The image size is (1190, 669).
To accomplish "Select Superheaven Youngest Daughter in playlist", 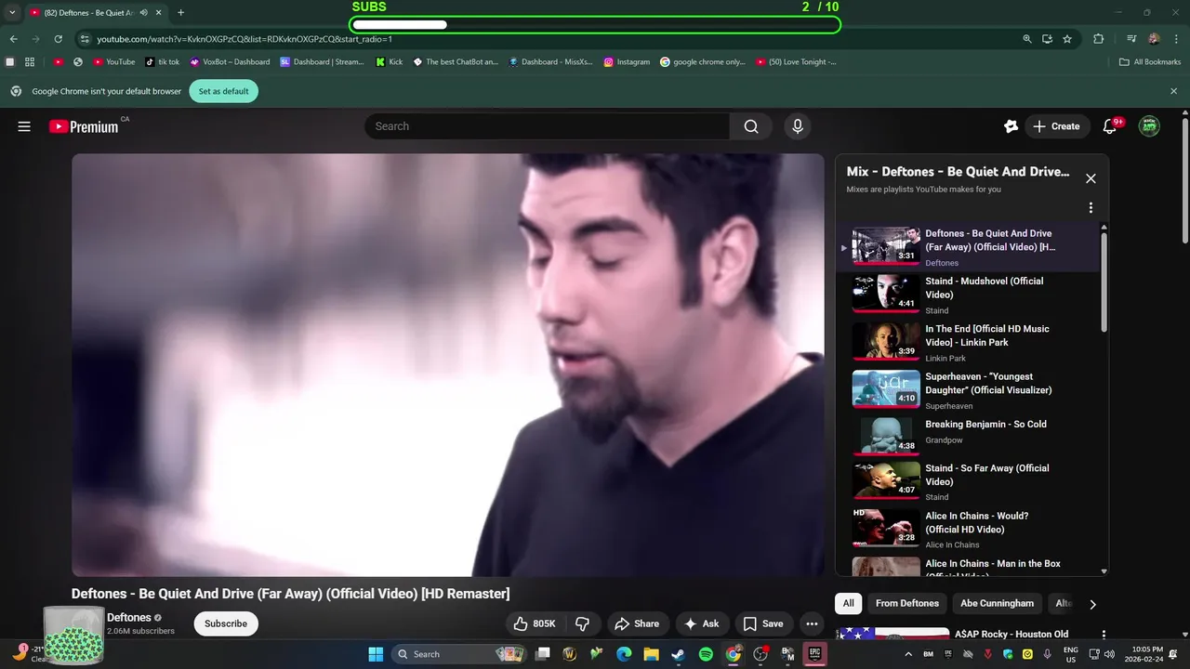I will point(967,390).
